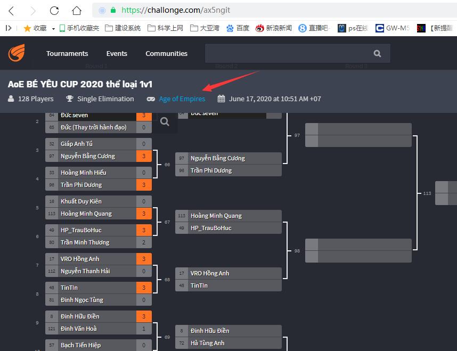Expand the bookmarks bar sidebar toggle
Screen dimensions: 457x351
(9, 28)
